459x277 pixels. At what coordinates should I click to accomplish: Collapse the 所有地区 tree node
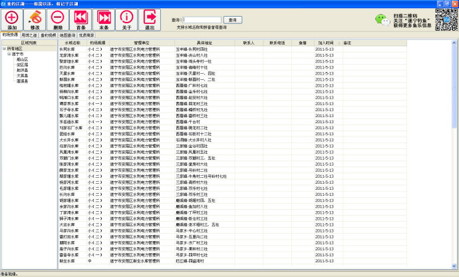click(5, 49)
